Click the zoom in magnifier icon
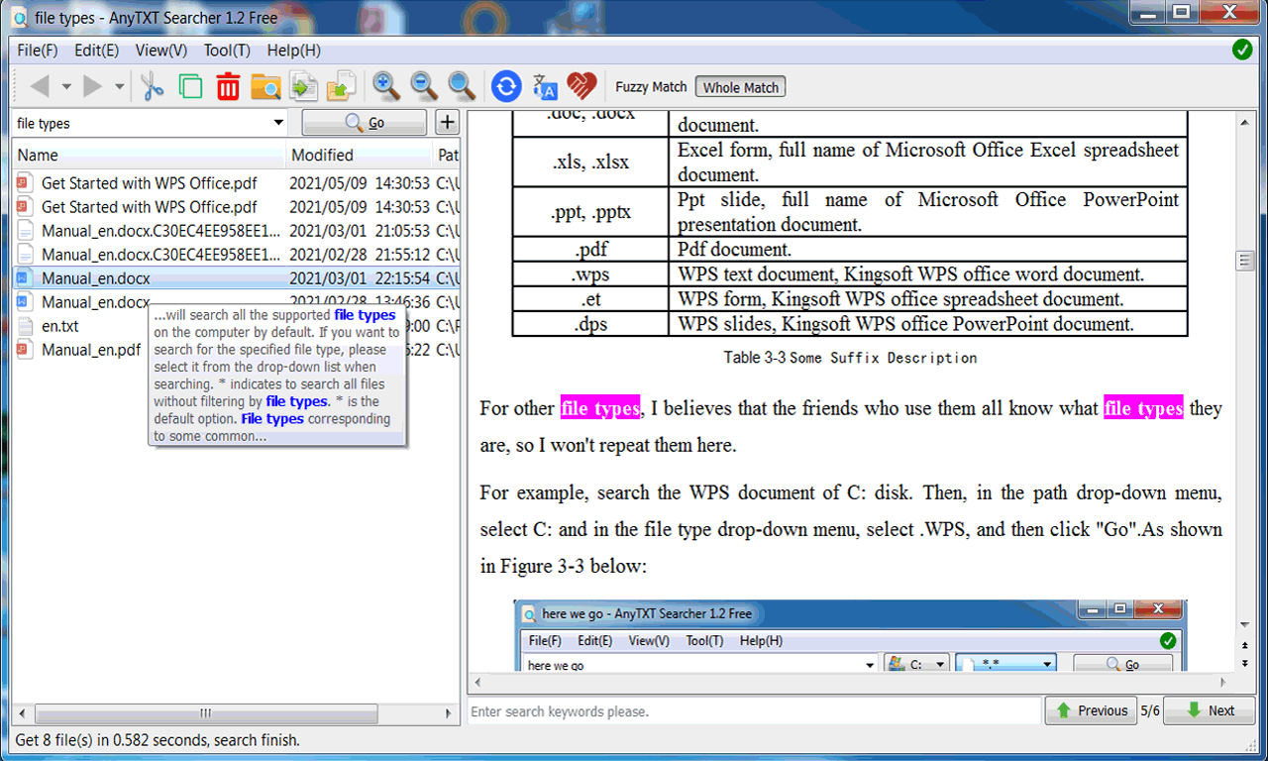 (x=386, y=87)
